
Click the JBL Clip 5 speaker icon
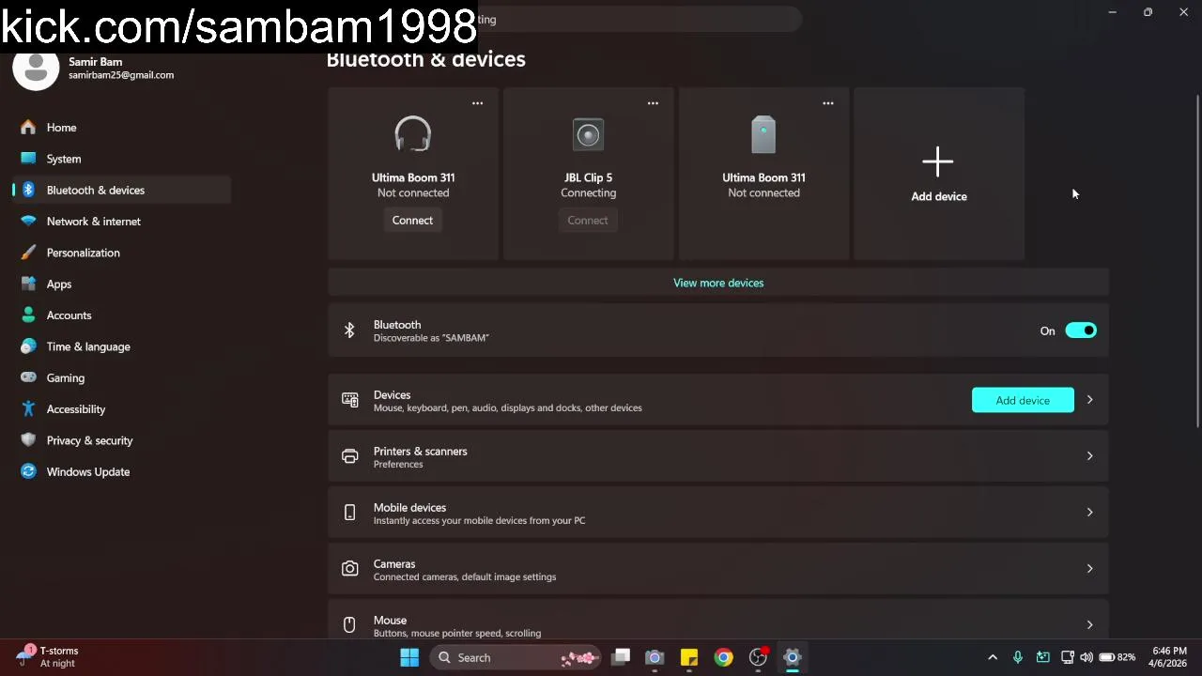[588, 134]
